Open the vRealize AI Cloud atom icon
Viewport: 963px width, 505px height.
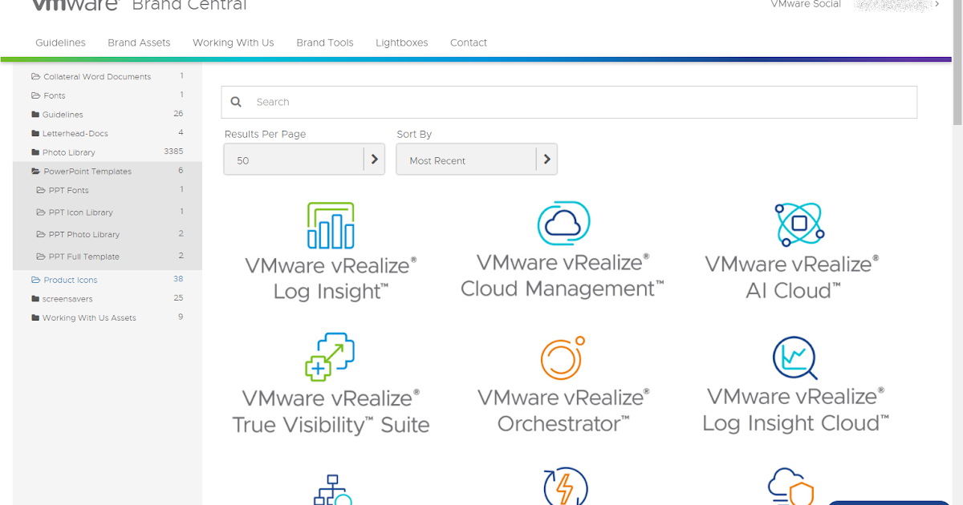pyautogui.click(x=799, y=224)
